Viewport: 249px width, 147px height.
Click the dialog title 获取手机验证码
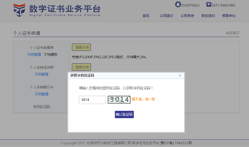click(82, 75)
